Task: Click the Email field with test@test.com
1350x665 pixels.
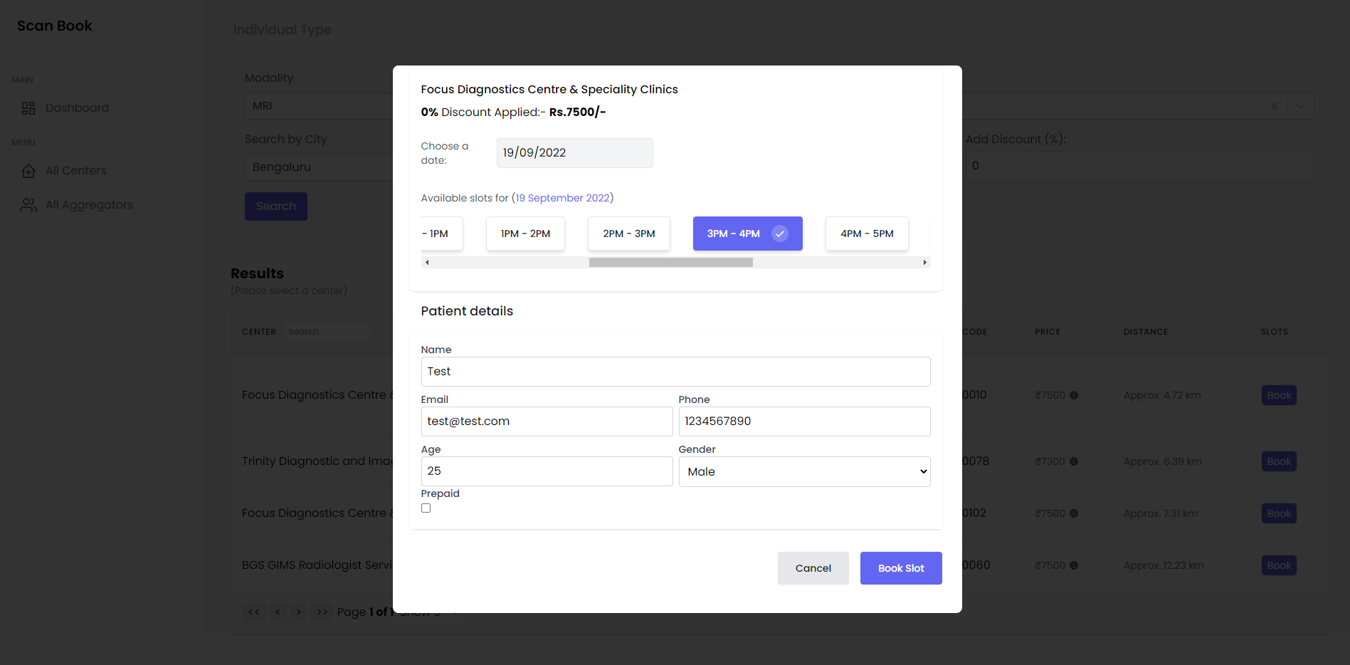Action: pyautogui.click(x=547, y=421)
